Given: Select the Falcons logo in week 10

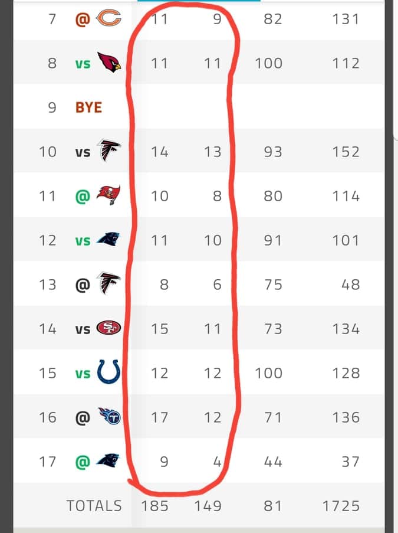Looking at the screenshot, I should coord(108,151).
